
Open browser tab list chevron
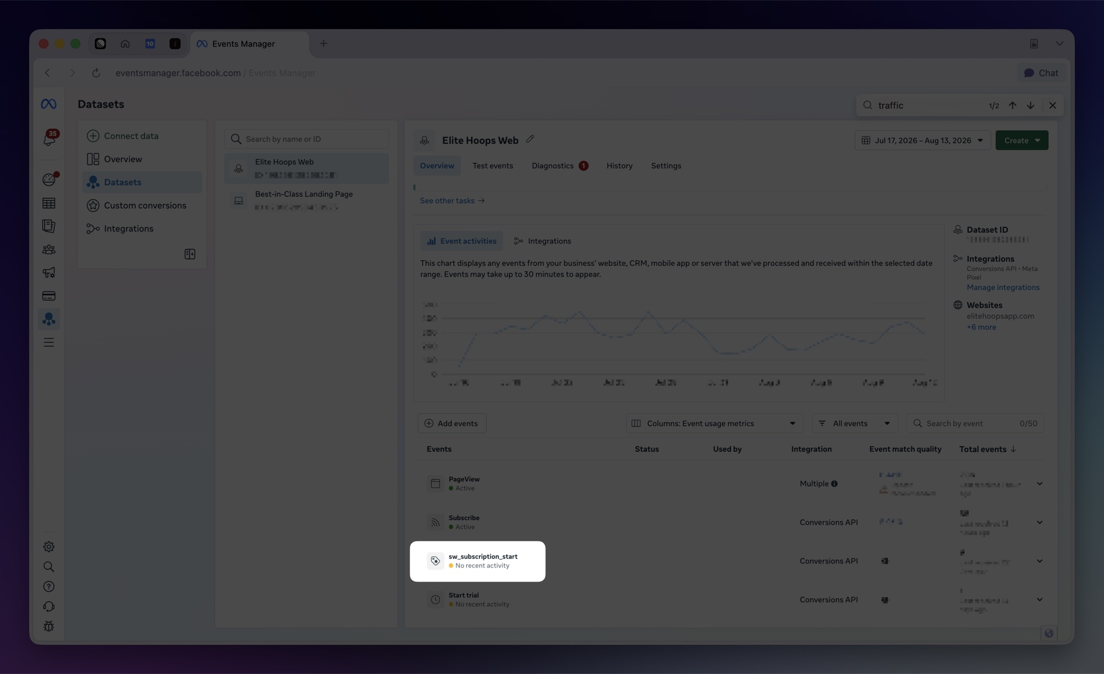point(1059,44)
